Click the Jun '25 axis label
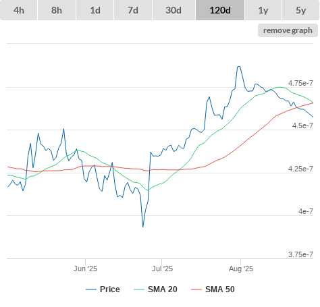This screenshot has height=307, width=320. [86, 269]
